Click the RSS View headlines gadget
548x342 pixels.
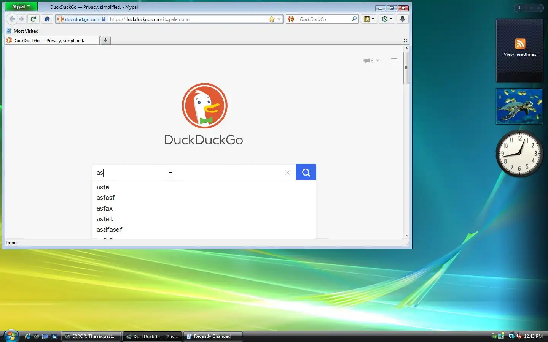click(x=519, y=50)
